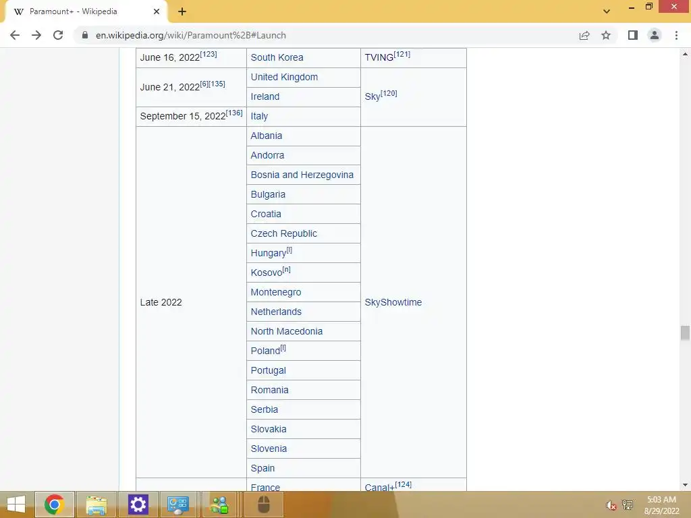This screenshot has width=691, height=518.
Task: Open footnote [n] next to Kosovo
Action: (x=286, y=270)
